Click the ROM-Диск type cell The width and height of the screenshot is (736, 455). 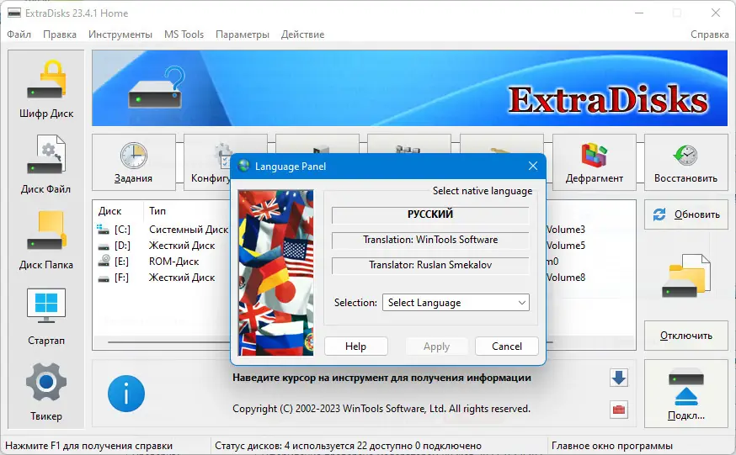point(173,262)
